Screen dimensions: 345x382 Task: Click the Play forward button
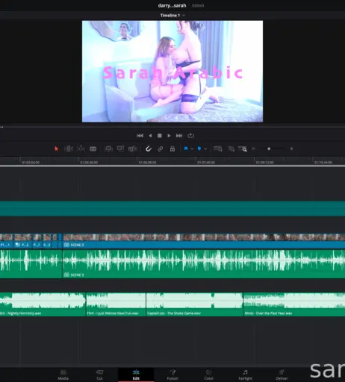pos(169,136)
